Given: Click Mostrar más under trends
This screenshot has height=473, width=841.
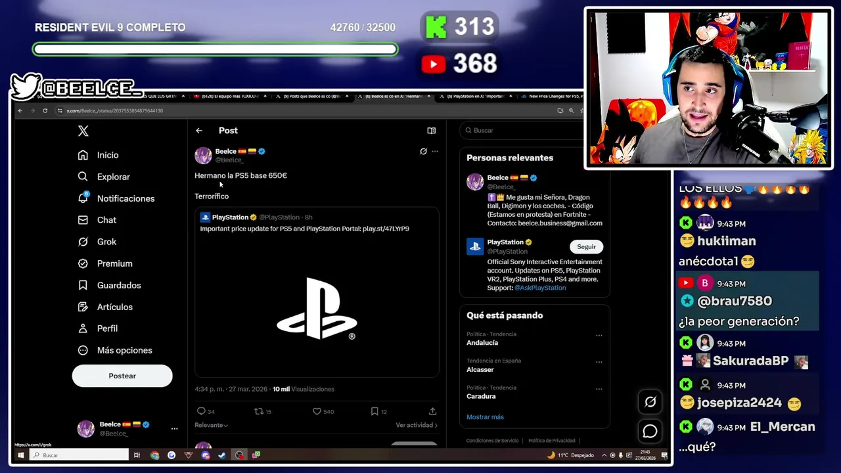Looking at the screenshot, I should [x=485, y=417].
